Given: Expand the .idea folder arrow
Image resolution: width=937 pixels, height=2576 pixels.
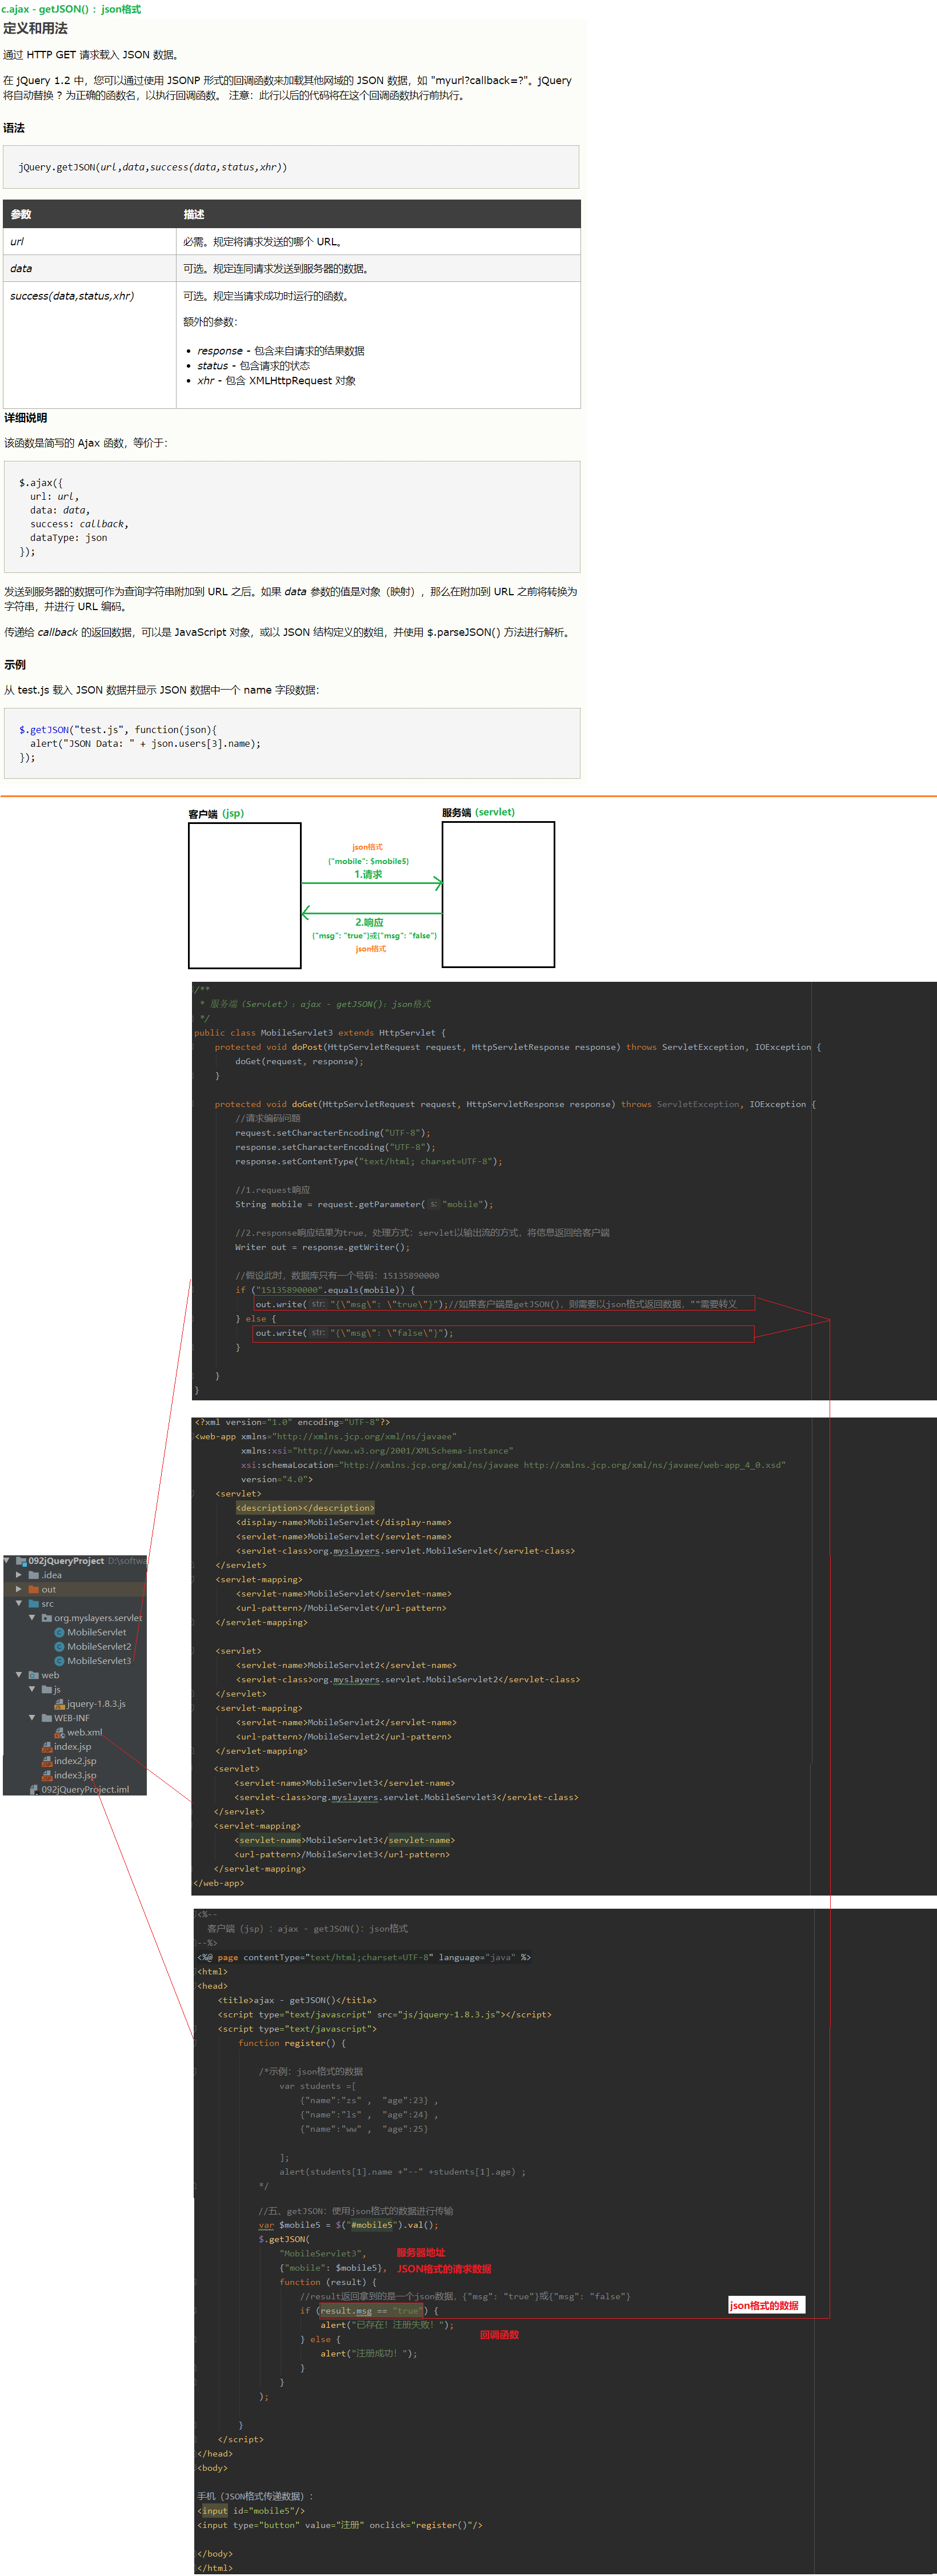Looking at the screenshot, I should [x=19, y=1574].
